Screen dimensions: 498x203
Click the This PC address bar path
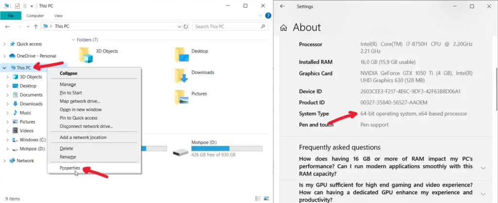pos(62,27)
